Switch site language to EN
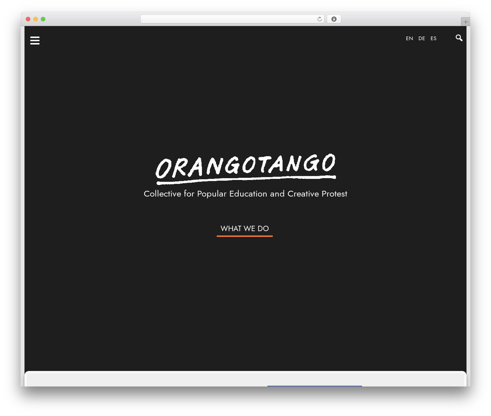The height and width of the screenshot is (416, 491). coord(409,38)
